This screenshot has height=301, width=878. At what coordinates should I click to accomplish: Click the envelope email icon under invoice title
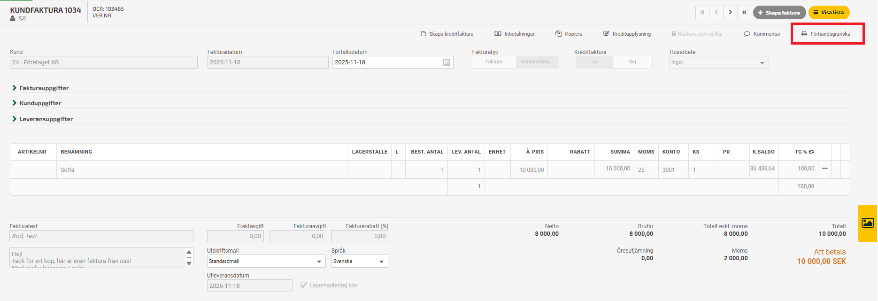pos(22,19)
